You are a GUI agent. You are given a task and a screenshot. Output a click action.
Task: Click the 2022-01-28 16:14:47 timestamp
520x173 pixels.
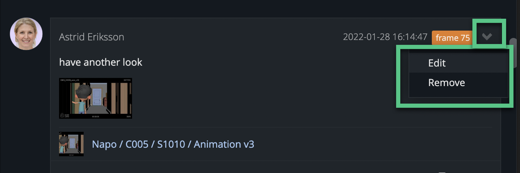[x=385, y=37]
